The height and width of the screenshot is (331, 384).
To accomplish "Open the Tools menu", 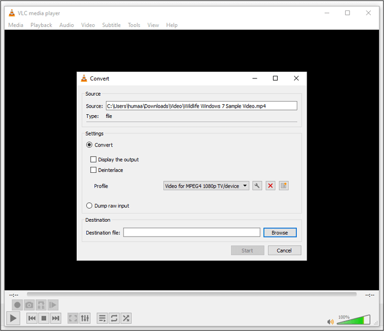I will coord(134,25).
